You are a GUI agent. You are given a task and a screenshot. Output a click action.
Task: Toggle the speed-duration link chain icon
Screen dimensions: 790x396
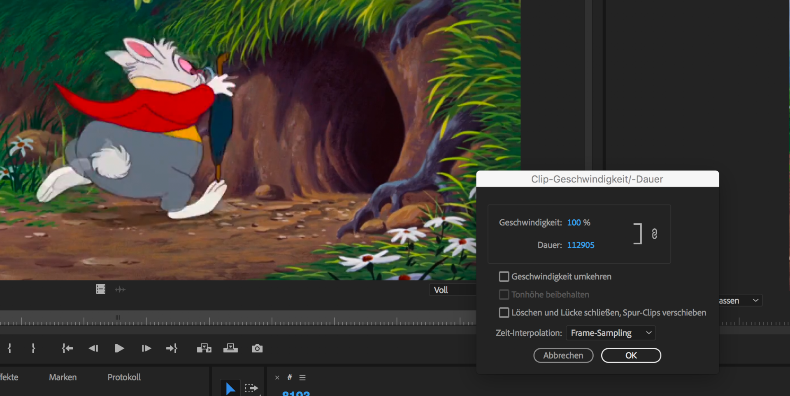[x=654, y=234]
